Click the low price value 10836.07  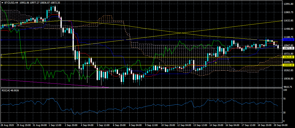[44, 3]
